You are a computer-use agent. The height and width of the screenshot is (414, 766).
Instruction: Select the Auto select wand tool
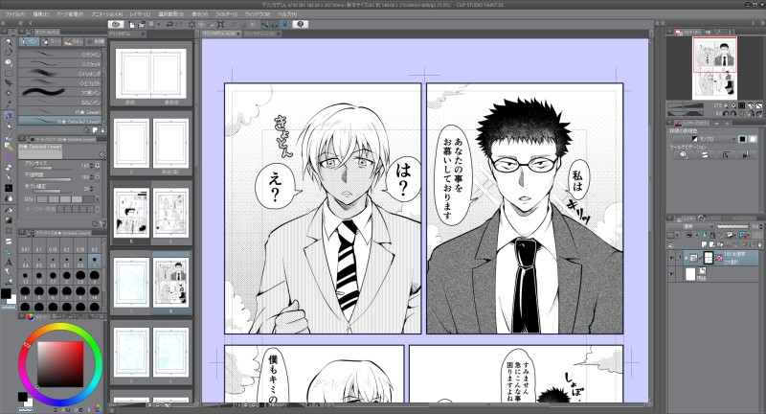(x=9, y=93)
